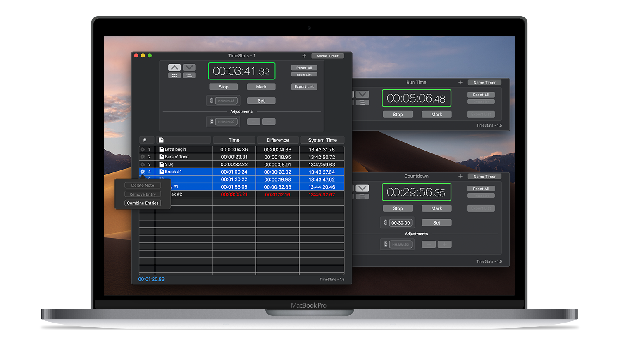620x337 pixels.
Task: Click Reset List in TimeStats - 1 window
Action: click(304, 75)
